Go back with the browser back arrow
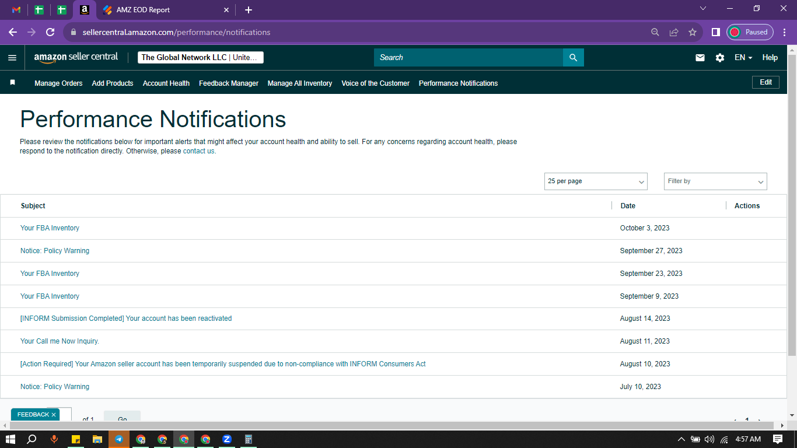The height and width of the screenshot is (448, 797). [x=13, y=32]
